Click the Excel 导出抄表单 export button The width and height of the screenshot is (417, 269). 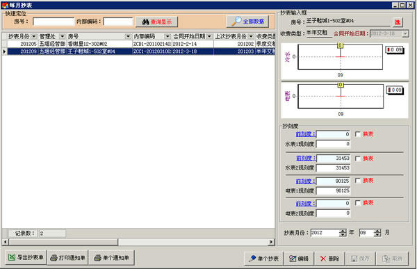(26, 257)
